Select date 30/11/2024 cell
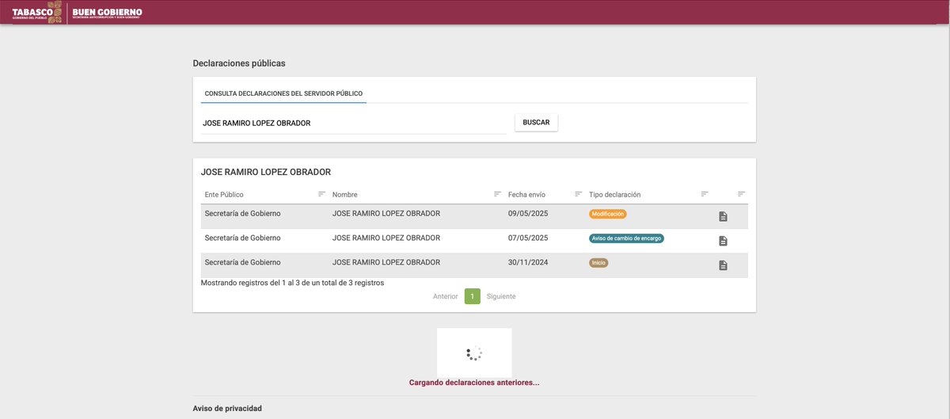Image resolution: width=950 pixels, height=419 pixels. coord(528,263)
